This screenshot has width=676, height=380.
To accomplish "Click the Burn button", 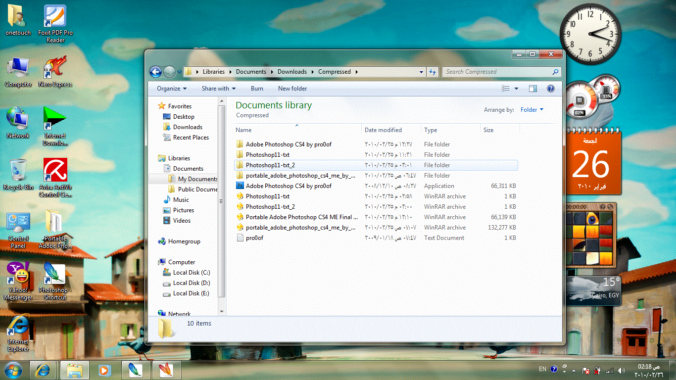I will 257,89.
